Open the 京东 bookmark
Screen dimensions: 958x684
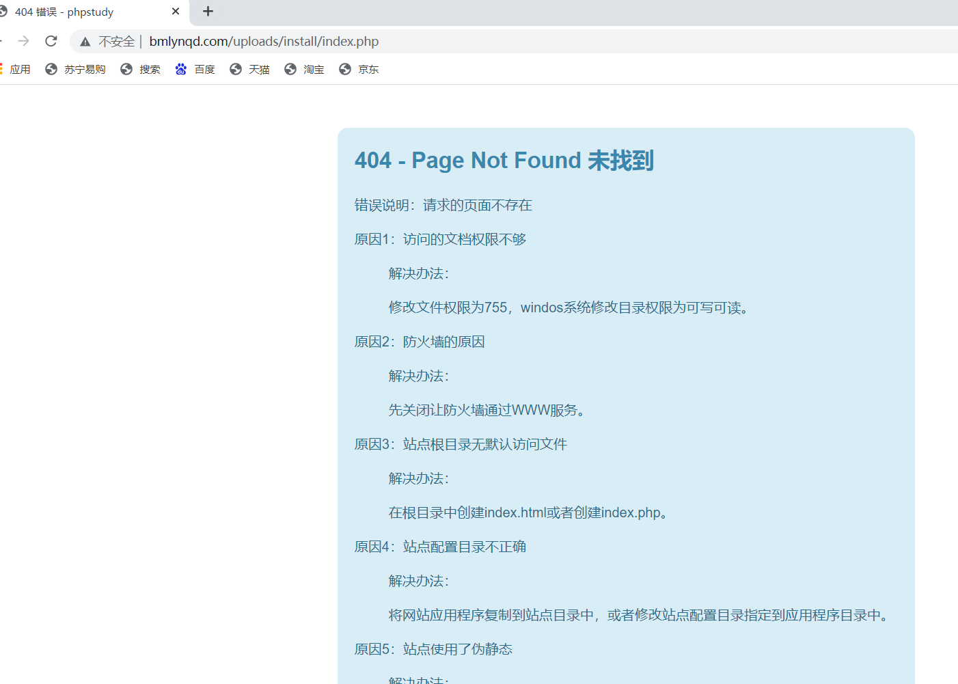(x=358, y=69)
